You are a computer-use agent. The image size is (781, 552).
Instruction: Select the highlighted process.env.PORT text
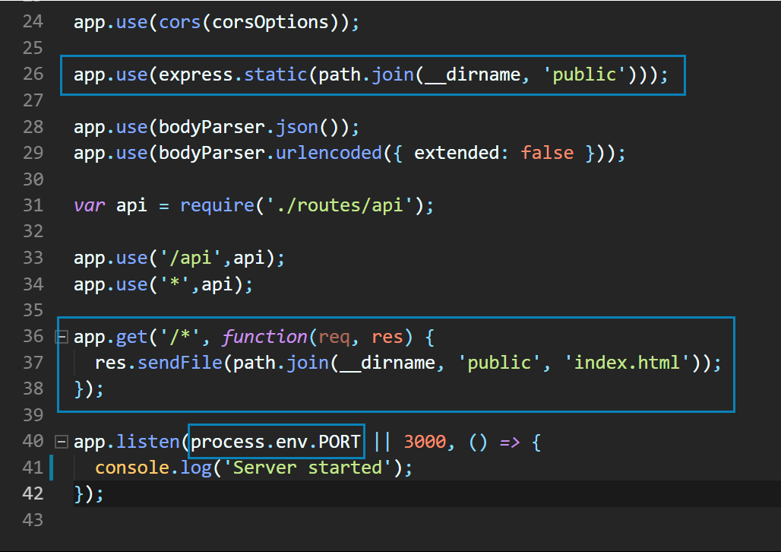tap(276, 441)
